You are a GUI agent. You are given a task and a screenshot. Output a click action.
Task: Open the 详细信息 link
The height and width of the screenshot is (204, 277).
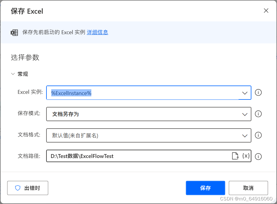pyautogui.click(x=97, y=32)
